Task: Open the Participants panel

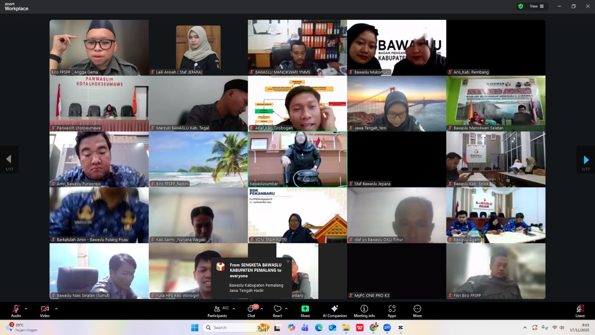Action: coord(217,310)
